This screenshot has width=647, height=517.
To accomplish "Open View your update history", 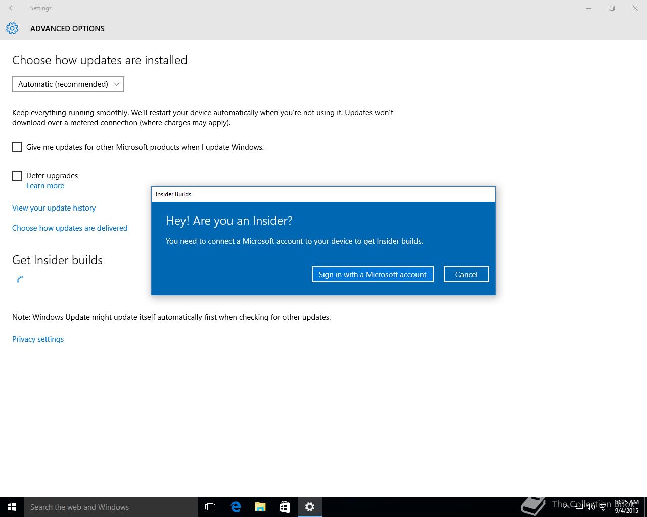I will [x=54, y=208].
